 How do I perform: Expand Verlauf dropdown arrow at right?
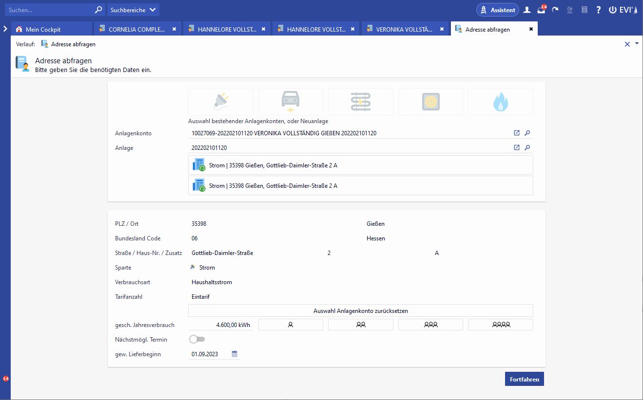click(637, 44)
